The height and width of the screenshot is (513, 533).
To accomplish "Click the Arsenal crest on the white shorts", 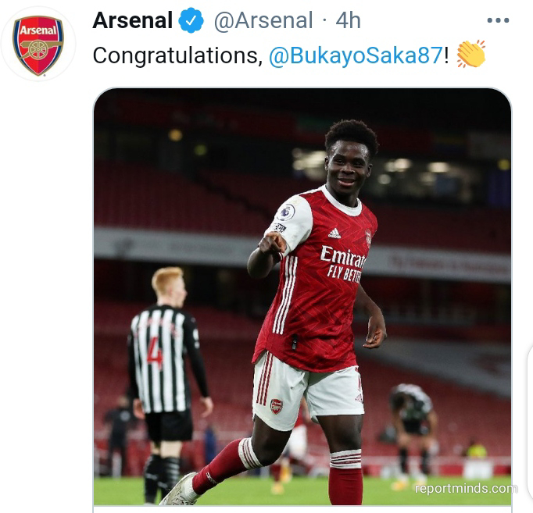I will tap(276, 406).
